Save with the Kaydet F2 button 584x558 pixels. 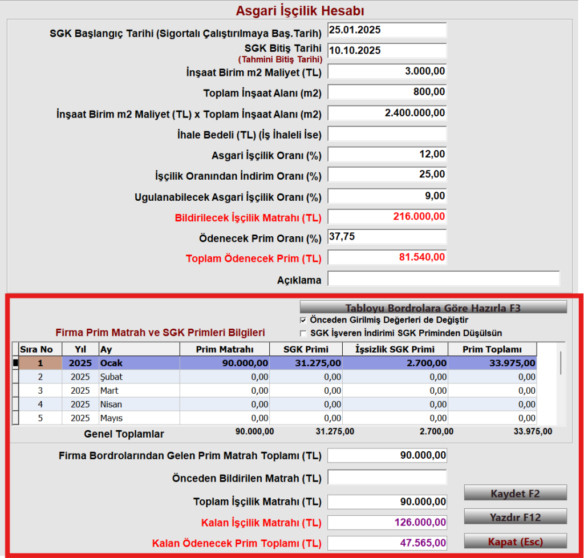pos(516,493)
